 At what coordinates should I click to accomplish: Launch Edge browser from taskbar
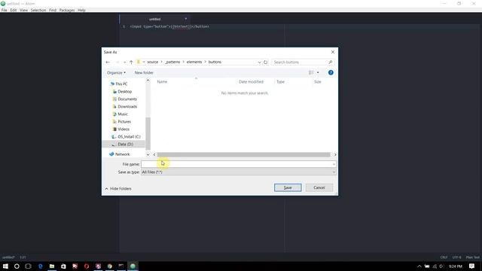(40, 266)
